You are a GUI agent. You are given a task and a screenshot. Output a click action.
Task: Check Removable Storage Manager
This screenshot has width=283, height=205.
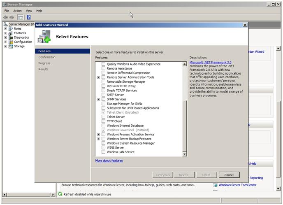(x=103, y=82)
